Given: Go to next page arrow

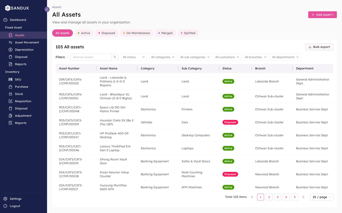Looking at the screenshot, I should [303, 197].
